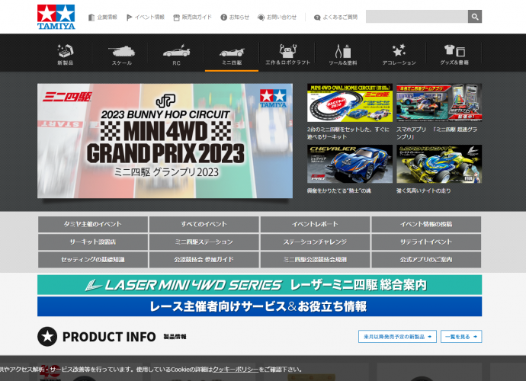The height and width of the screenshot is (381, 526).
Task: Open Mini 4WD Grand Prix 2023 banner
Action: (165, 140)
